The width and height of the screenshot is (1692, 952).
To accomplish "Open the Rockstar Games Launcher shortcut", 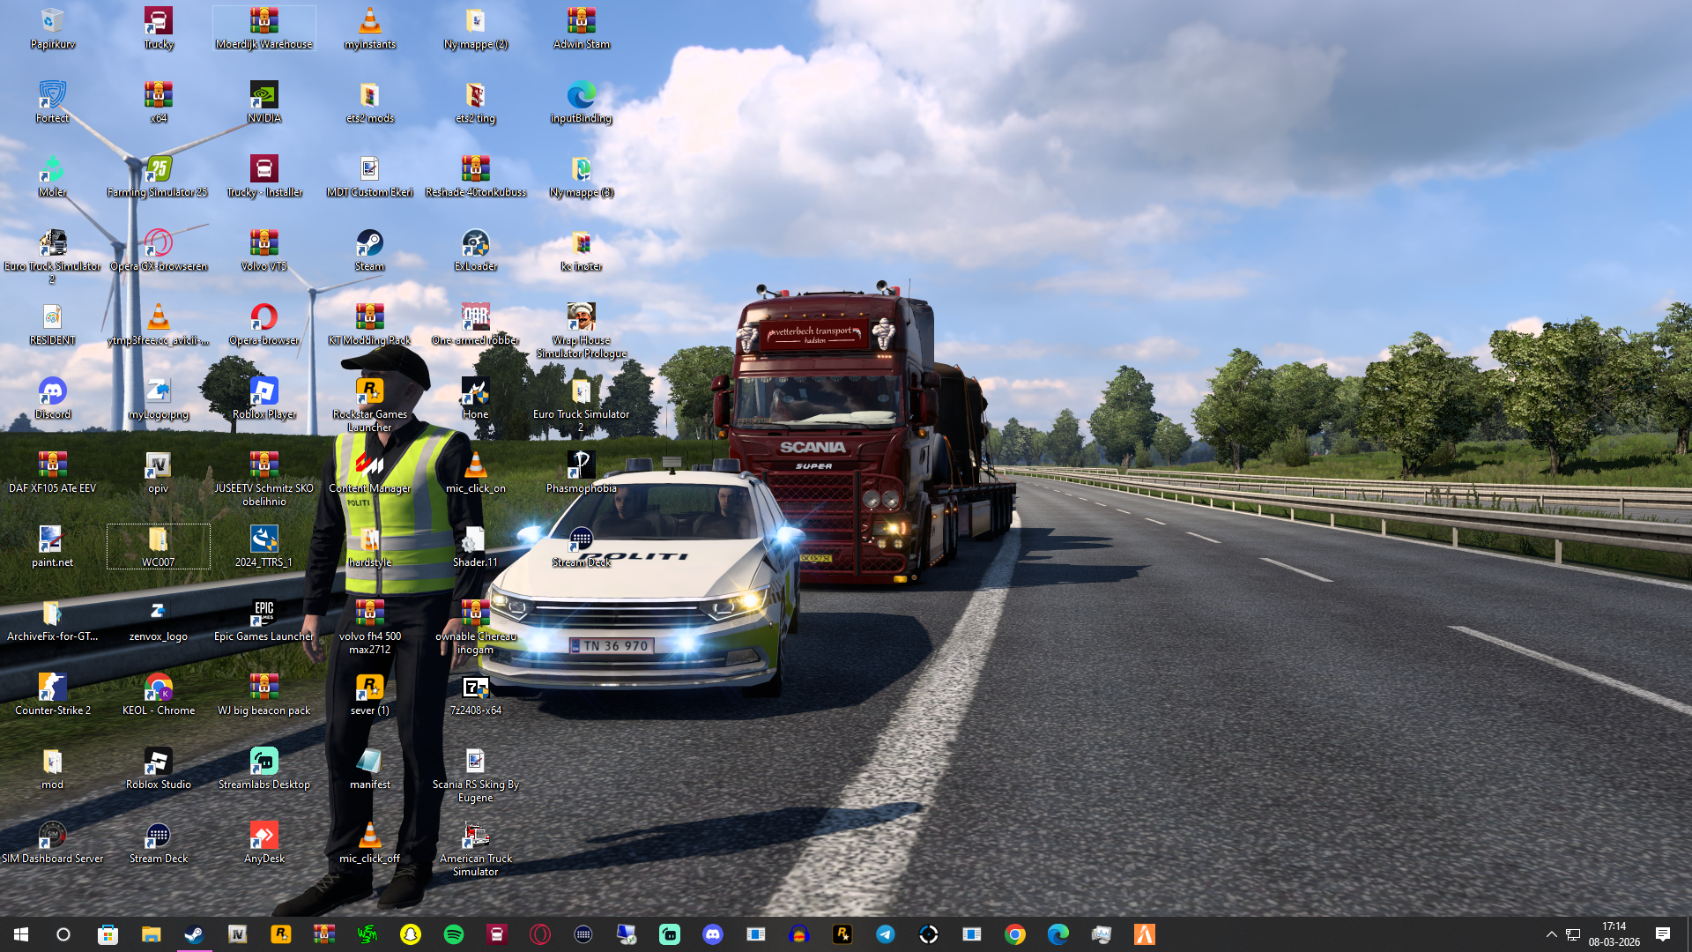I will [369, 393].
